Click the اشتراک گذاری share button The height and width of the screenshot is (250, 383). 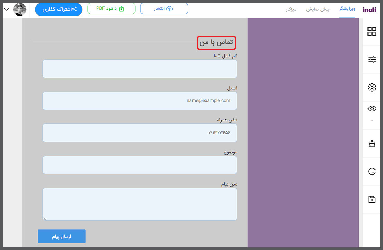(59, 9)
